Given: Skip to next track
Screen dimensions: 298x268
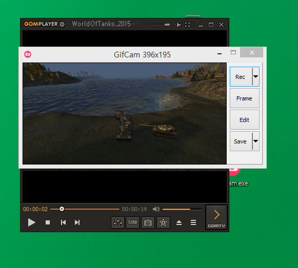Looking at the screenshot, I should [77, 222].
